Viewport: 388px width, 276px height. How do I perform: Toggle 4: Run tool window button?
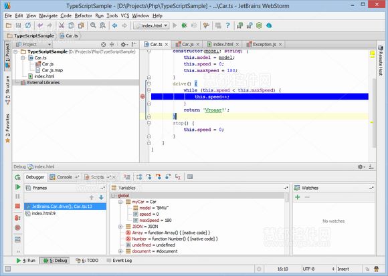point(25,261)
